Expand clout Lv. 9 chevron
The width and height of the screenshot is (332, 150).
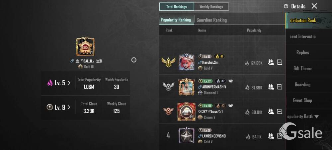[x=69, y=108]
